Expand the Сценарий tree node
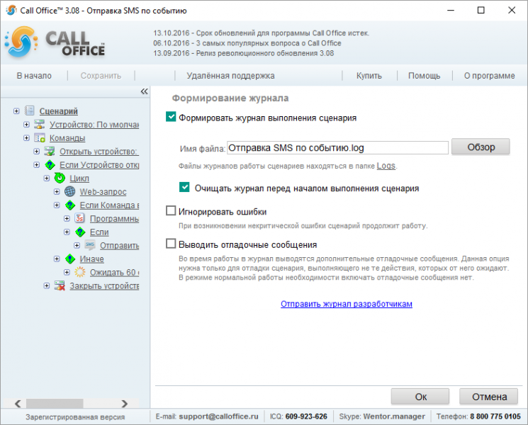The height and width of the screenshot is (425, 528). point(16,111)
